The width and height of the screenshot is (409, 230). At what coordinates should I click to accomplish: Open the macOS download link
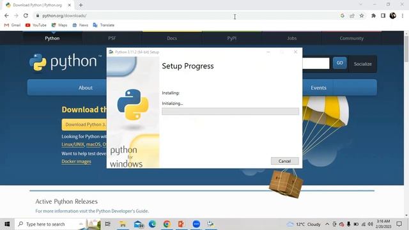pyautogui.click(x=93, y=144)
